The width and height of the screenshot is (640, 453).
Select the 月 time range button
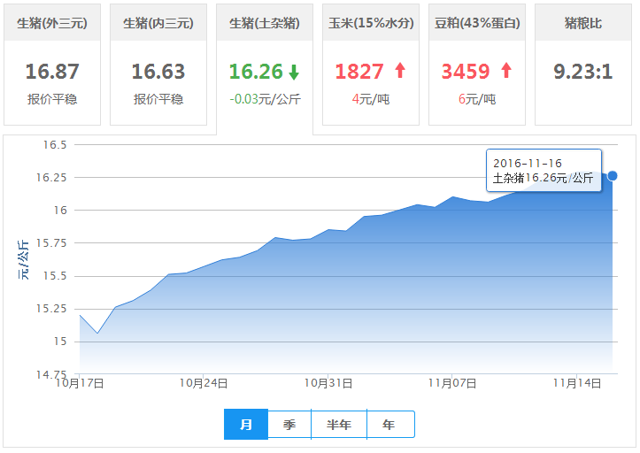246,425
